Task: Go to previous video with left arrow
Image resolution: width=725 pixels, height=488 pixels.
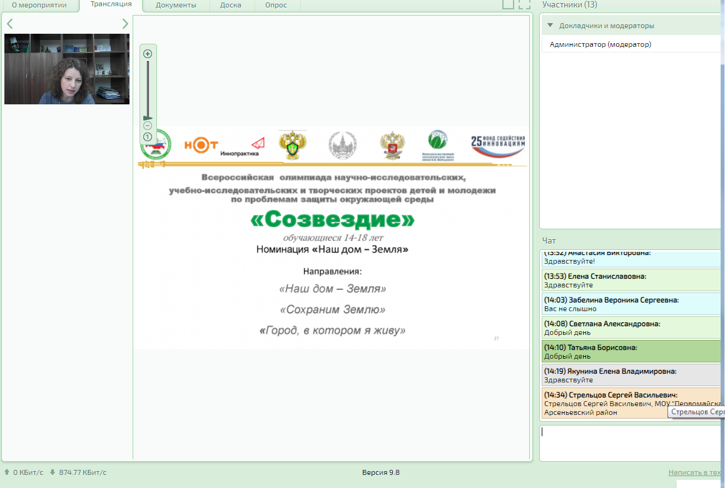Action: [10, 24]
